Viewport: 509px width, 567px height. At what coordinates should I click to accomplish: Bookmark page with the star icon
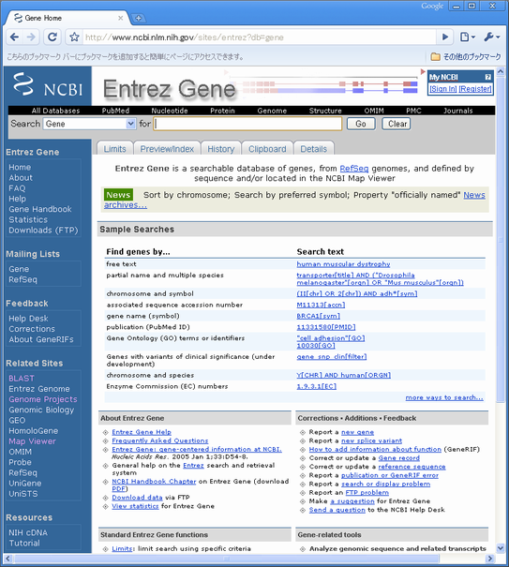(74, 37)
